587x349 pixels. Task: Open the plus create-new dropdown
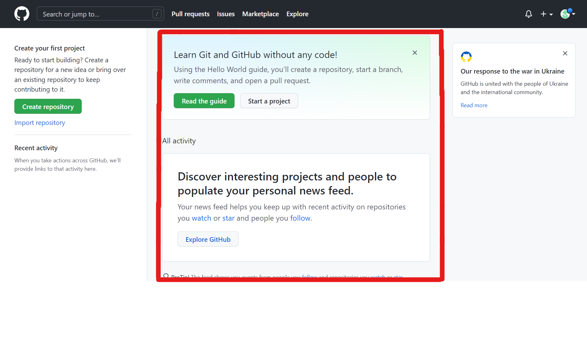[x=546, y=14]
